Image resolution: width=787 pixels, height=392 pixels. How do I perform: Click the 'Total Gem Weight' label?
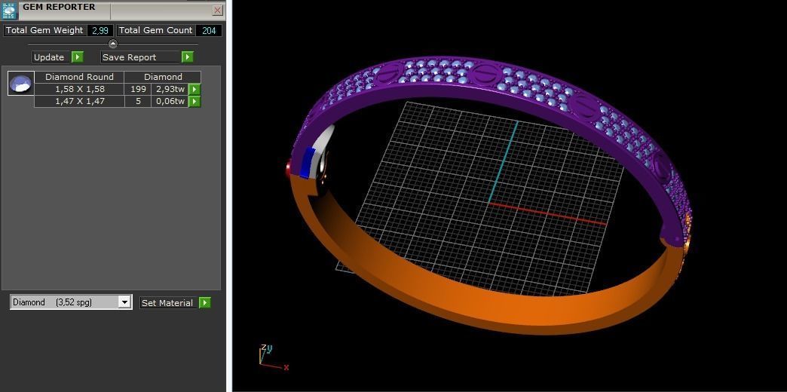(x=44, y=30)
